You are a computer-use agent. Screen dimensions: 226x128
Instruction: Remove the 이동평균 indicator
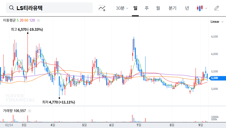38,20
